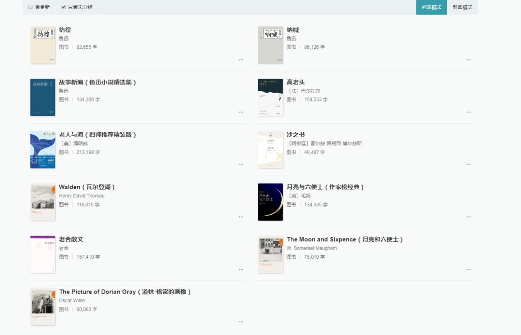
Task: Click the 月亮与六便士 cover thumbnail
Action: pyautogui.click(x=271, y=202)
